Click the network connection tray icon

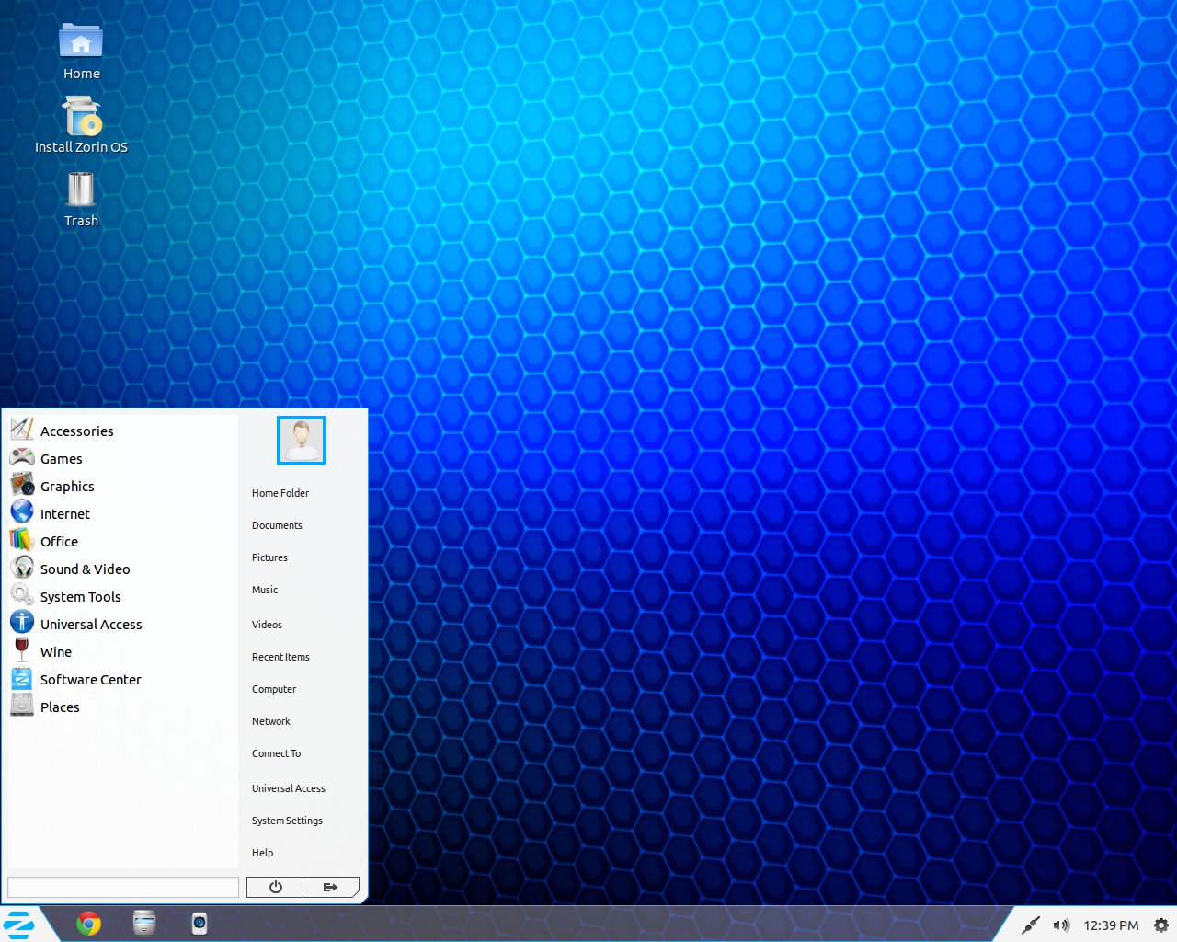point(1031,925)
